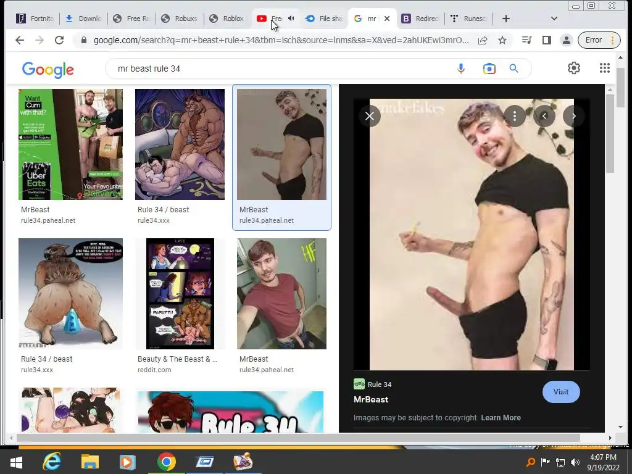Bookmark this page with the star icon
Image resolution: width=632 pixels, height=474 pixels.
(x=502, y=40)
